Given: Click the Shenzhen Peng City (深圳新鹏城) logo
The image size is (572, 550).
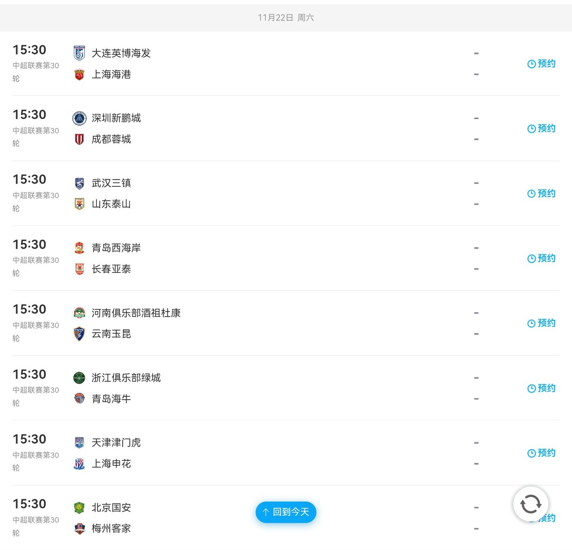Looking at the screenshot, I should point(79,118).
